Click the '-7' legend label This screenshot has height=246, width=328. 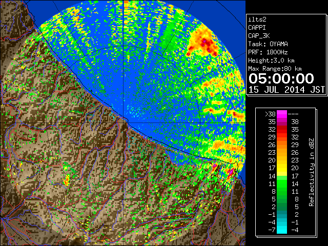(272, 230)
